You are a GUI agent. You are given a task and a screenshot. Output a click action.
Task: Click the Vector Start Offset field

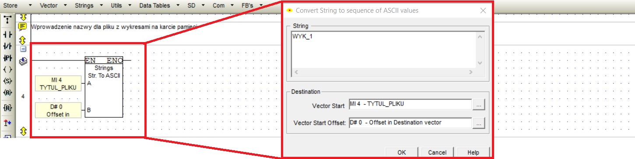410,123
